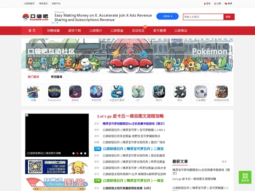Screen dimensions: 255x191
Task: Open the 官方微博 nav menu
Action: pyautogui.click(x=159, y=30)
